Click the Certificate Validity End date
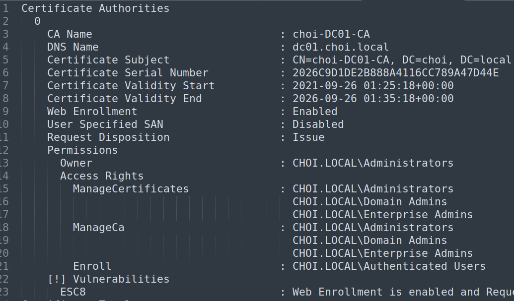Screen dimensions: 514x301 point(372,99)
